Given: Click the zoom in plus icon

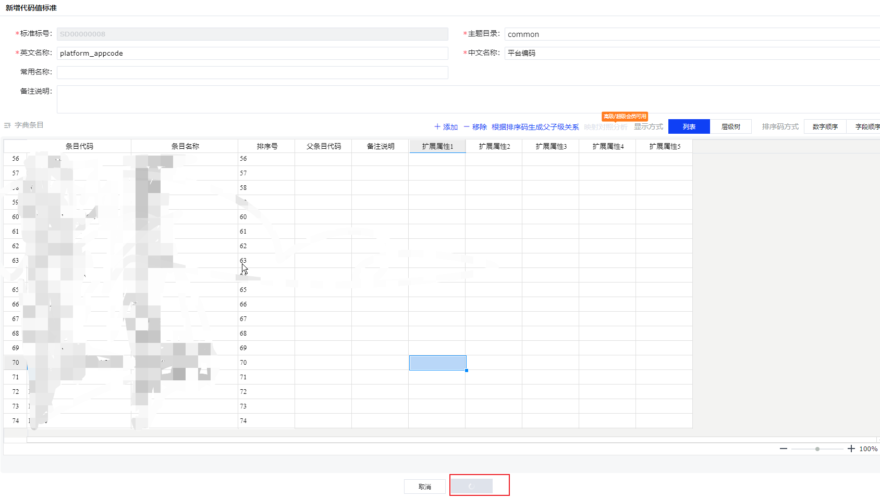Looking at the screenshot, I should 851,449.
